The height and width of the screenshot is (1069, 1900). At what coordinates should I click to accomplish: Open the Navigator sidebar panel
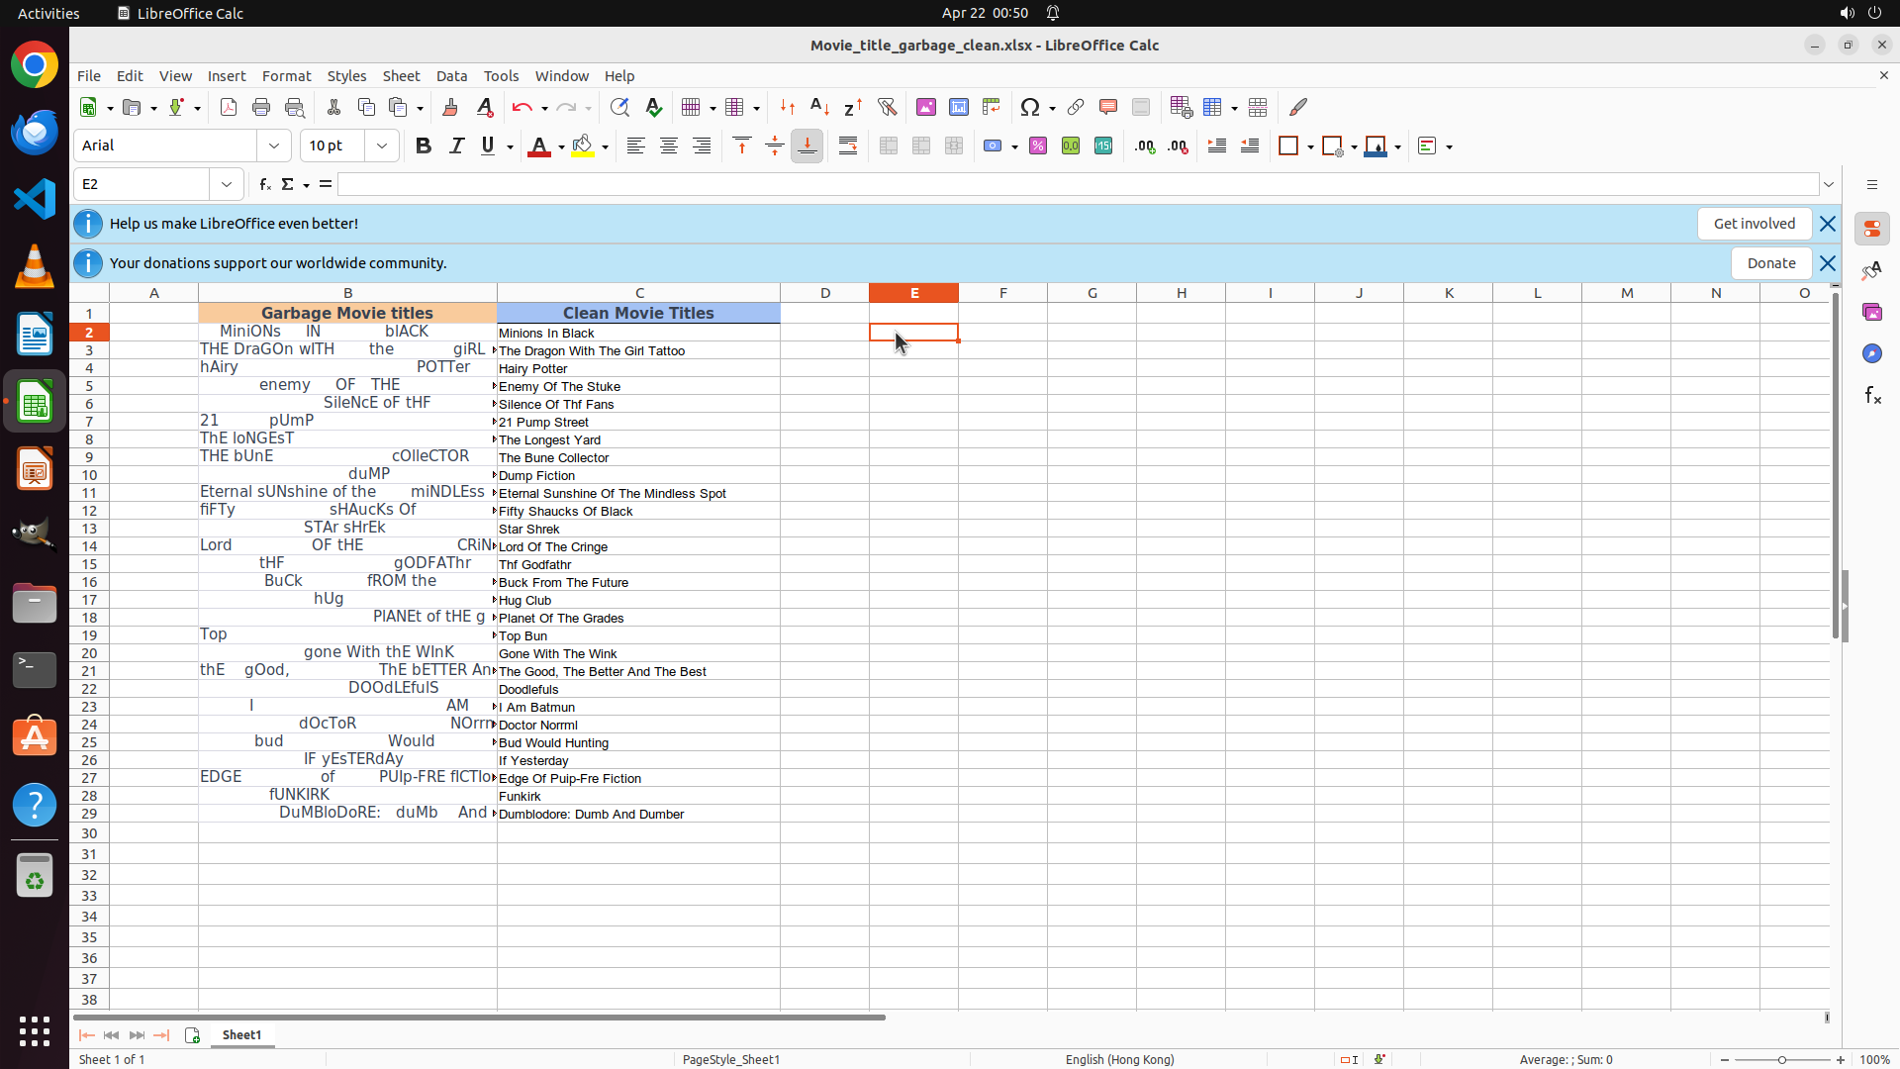pyautogui.click(x=1871, y=353)
